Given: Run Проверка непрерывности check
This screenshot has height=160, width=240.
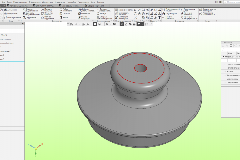Looking at the screenshot, I should click(x=189, y=18).
